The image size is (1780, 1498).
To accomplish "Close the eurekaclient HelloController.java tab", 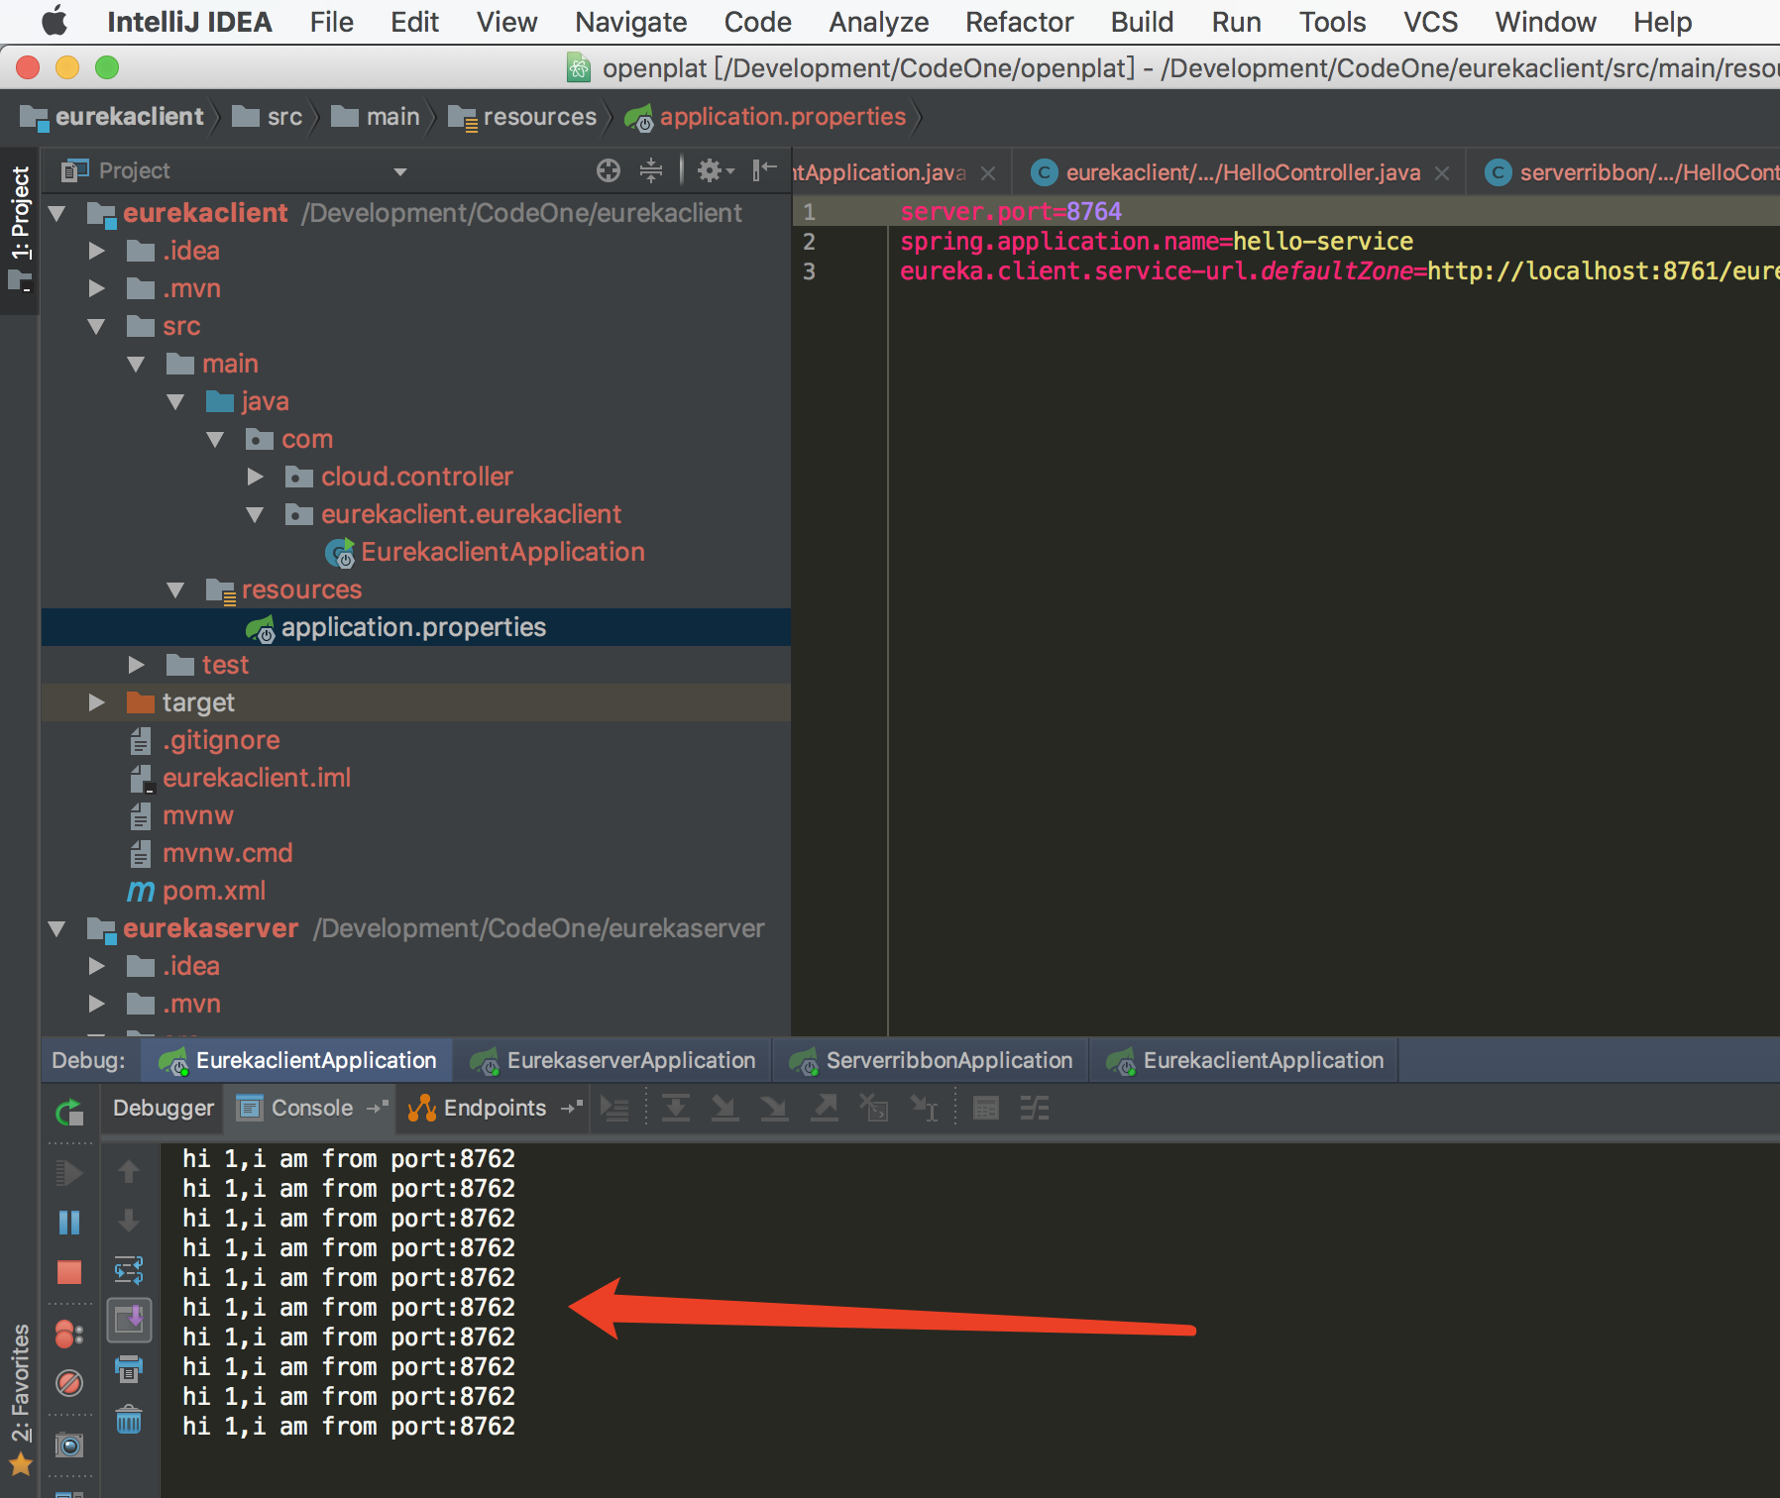I will [x=1442, y=173].
